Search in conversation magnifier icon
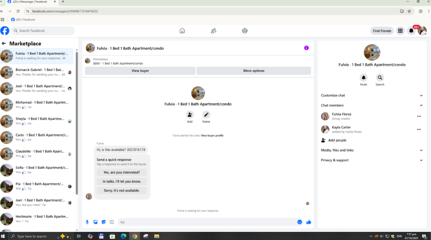431x240 pixels. coord(380,78)
